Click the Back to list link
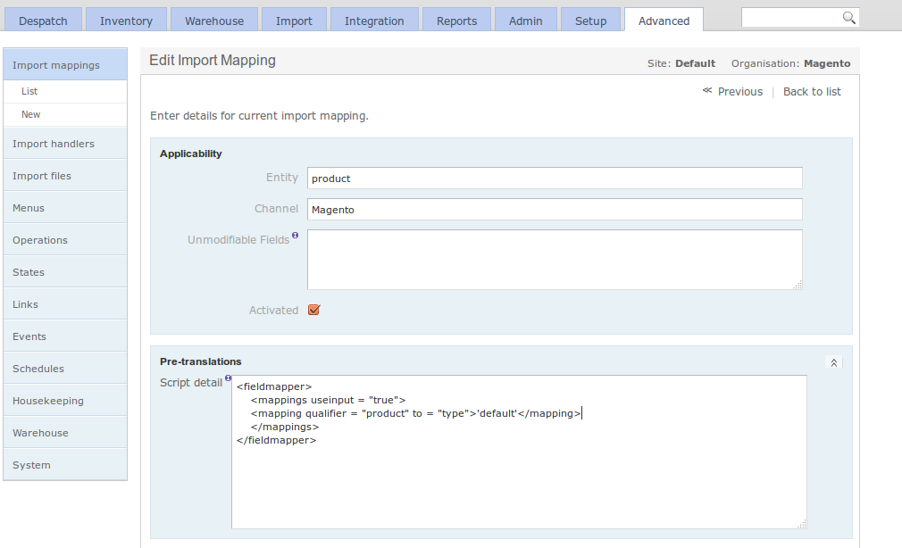The width and height of the screenshot is (902, 548). pyautogui.click(x=811, y=91)
